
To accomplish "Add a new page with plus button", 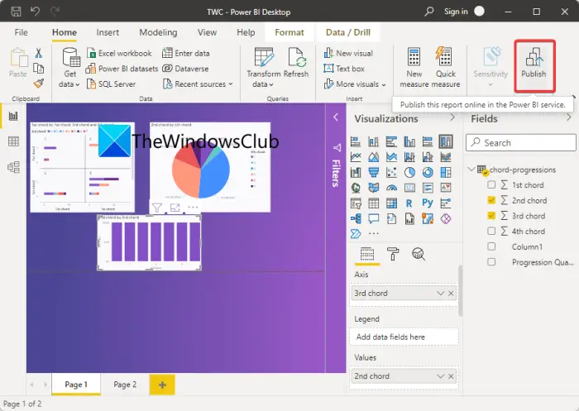I will (x=162, y=385).
